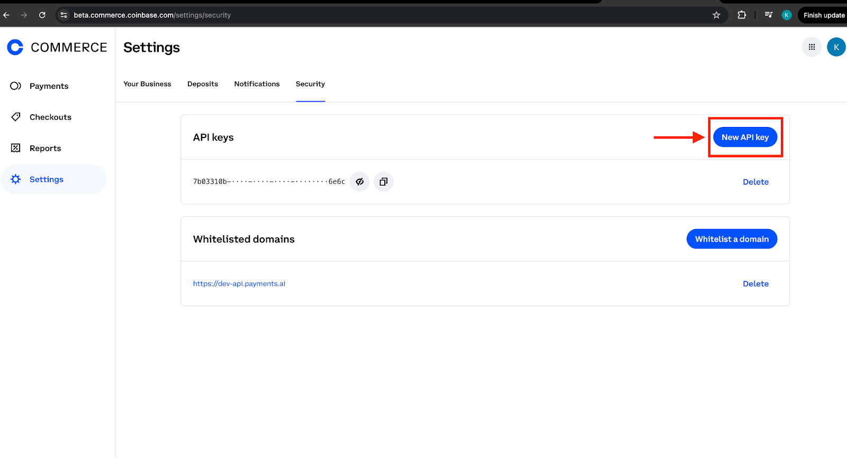Screen dimensions: 847x458
Task: Click the Coinbase Commerce logo
Action: click(57, 47)
